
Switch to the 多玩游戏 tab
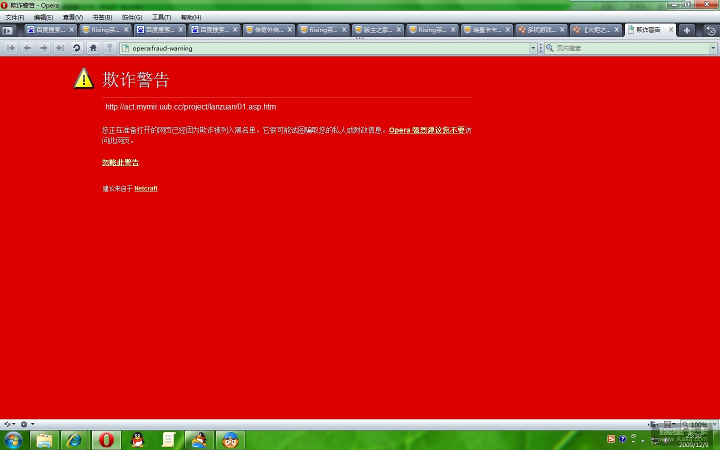point(541,30)
